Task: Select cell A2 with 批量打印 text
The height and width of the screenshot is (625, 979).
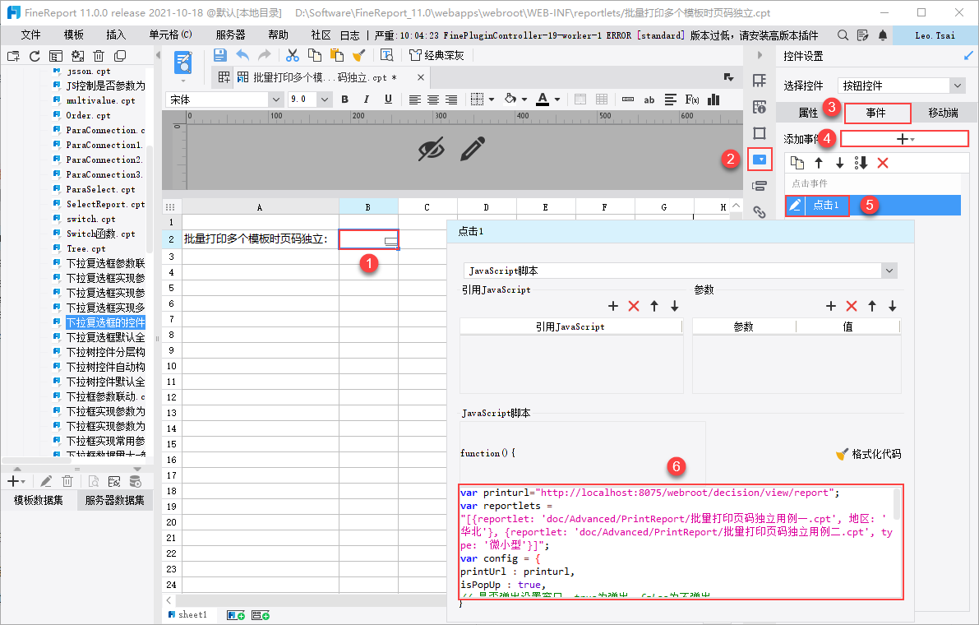Action: pos(261,239)
